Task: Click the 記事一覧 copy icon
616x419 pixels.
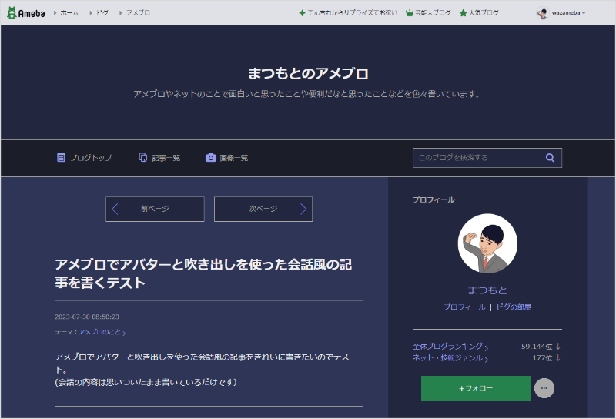Action: [143, 158]
